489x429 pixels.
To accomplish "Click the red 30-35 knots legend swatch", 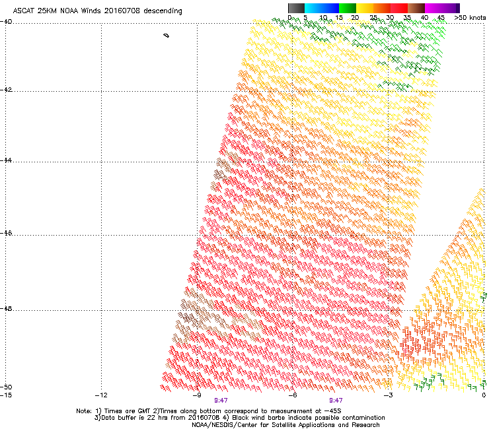I will tap(399, 8).
